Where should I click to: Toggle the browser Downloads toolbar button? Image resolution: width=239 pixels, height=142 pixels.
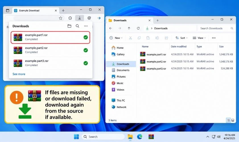pyautogui.click(x=80, y=18)
